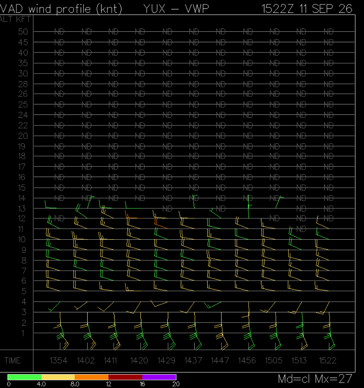This screenshot has width=364, height=388.
Task: Click the 1456 time label
Action: 247,361
